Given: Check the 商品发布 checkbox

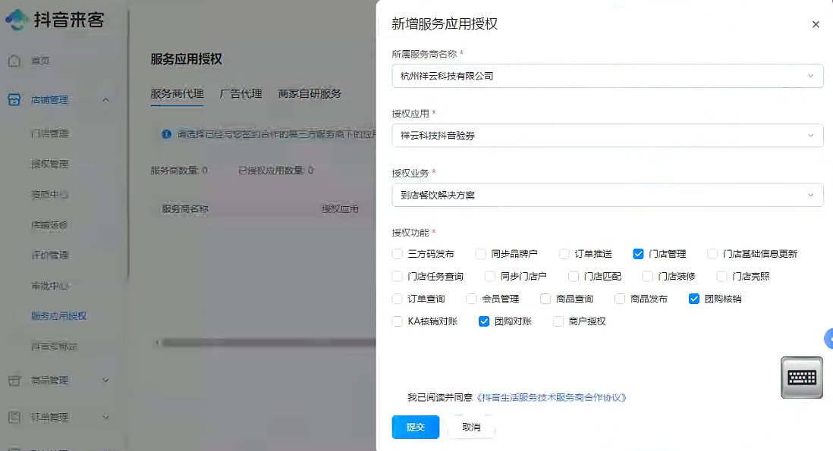Looking at the screenshot, I should click(619, 299).
